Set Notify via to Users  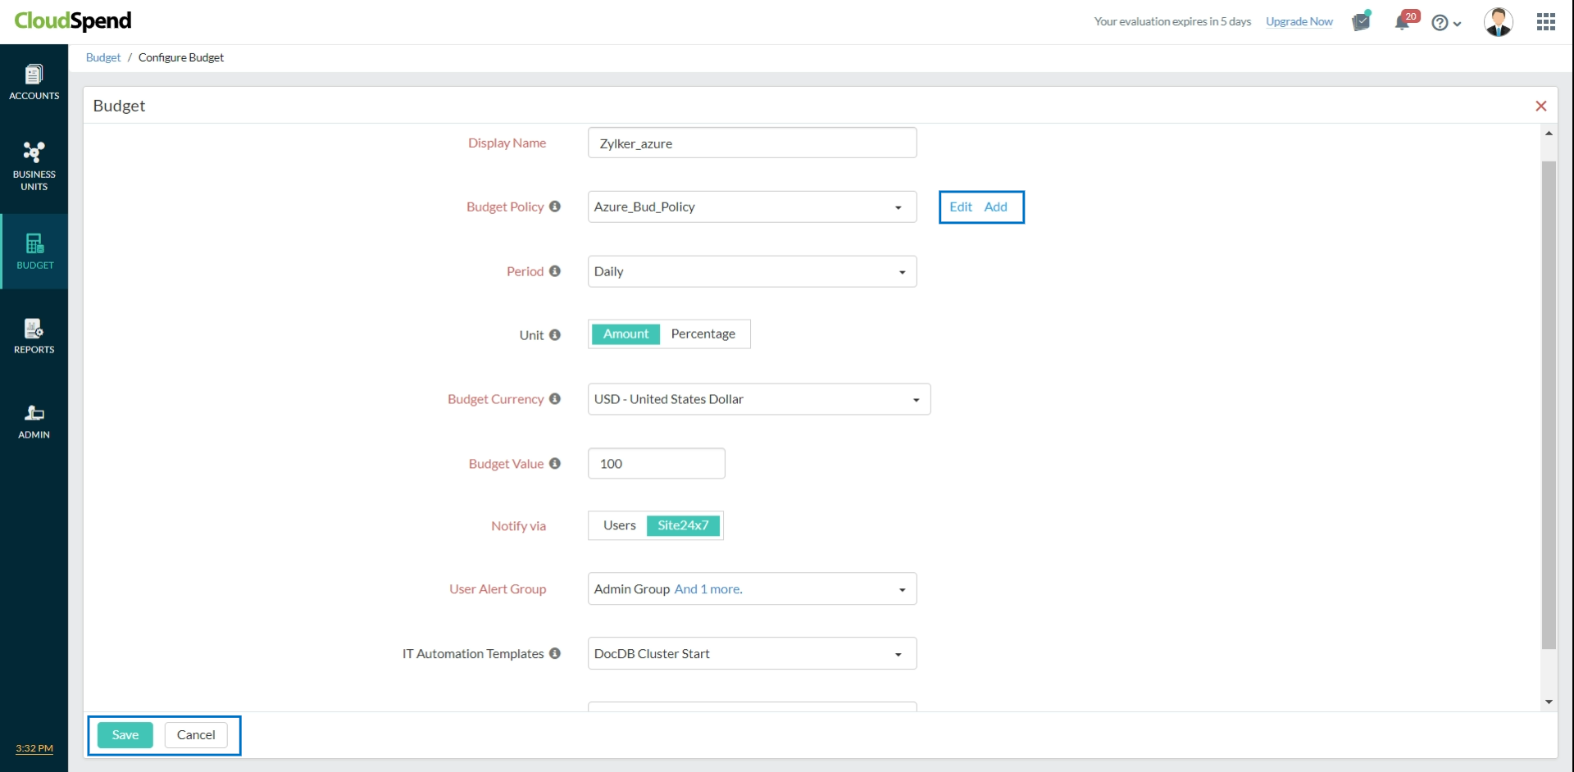[x=619, y=525]
